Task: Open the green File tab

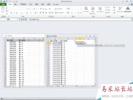Action: coord(3,4)
